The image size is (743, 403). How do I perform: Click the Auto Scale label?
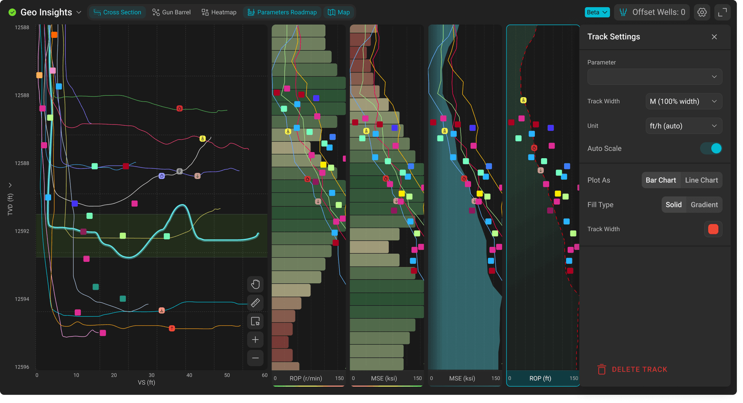coord(604,149)
